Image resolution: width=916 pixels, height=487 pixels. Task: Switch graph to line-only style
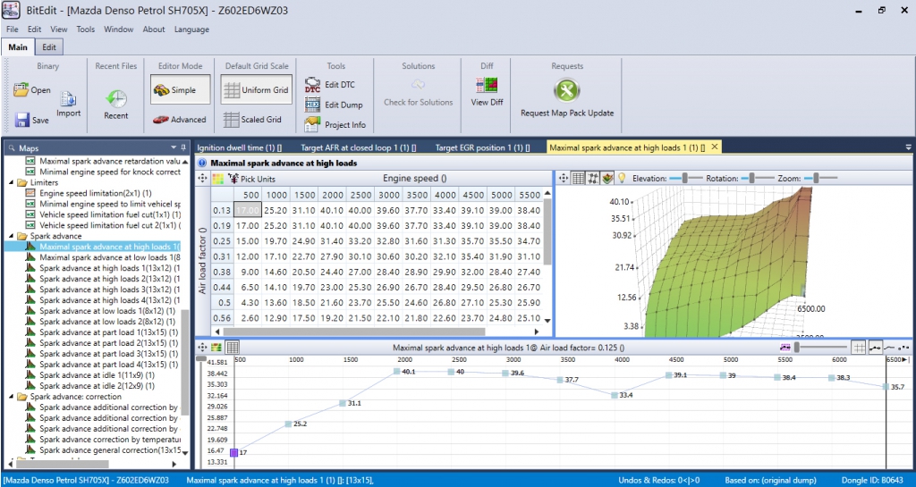click(890, 348)
